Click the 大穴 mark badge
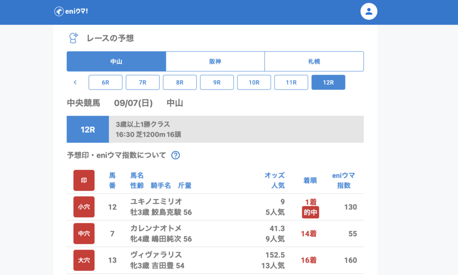This screenshot has height=275, width=458. 84,260
